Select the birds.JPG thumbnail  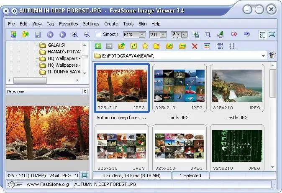point(179,88)
